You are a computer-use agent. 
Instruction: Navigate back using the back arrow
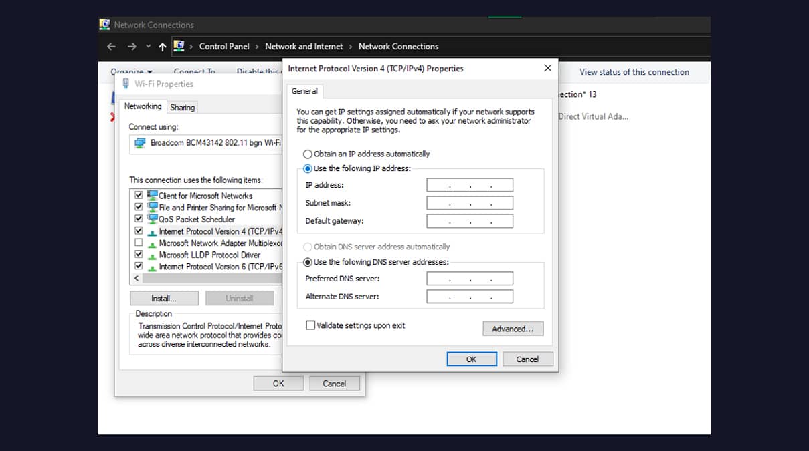click(111, 46)
